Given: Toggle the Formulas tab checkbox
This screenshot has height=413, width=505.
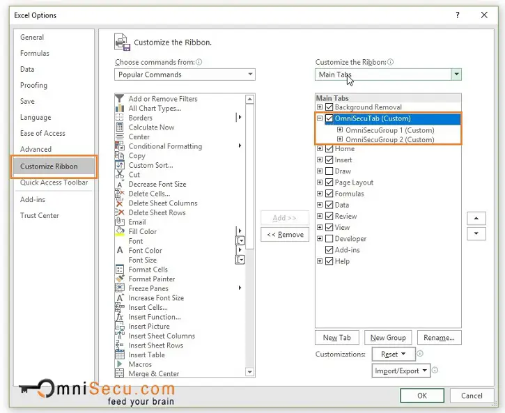Looking at the screenshot, I should (x=329, y=194).
